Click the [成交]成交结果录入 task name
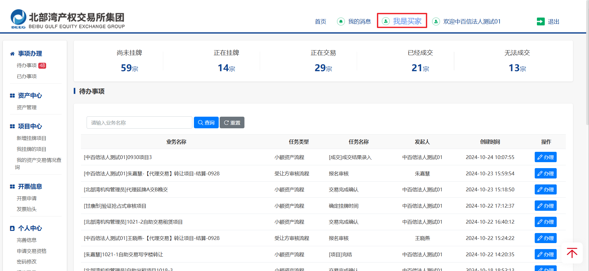589x271 pixels. pos(350,157)
